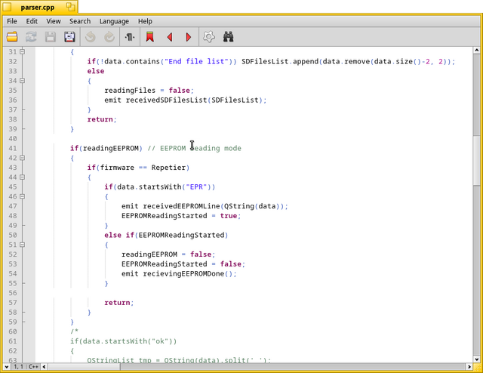The height and width of the screenshot is (373, 483).
Task: Click "receivedEEPROMLine" on line 47
Action: tap(181, 206)
